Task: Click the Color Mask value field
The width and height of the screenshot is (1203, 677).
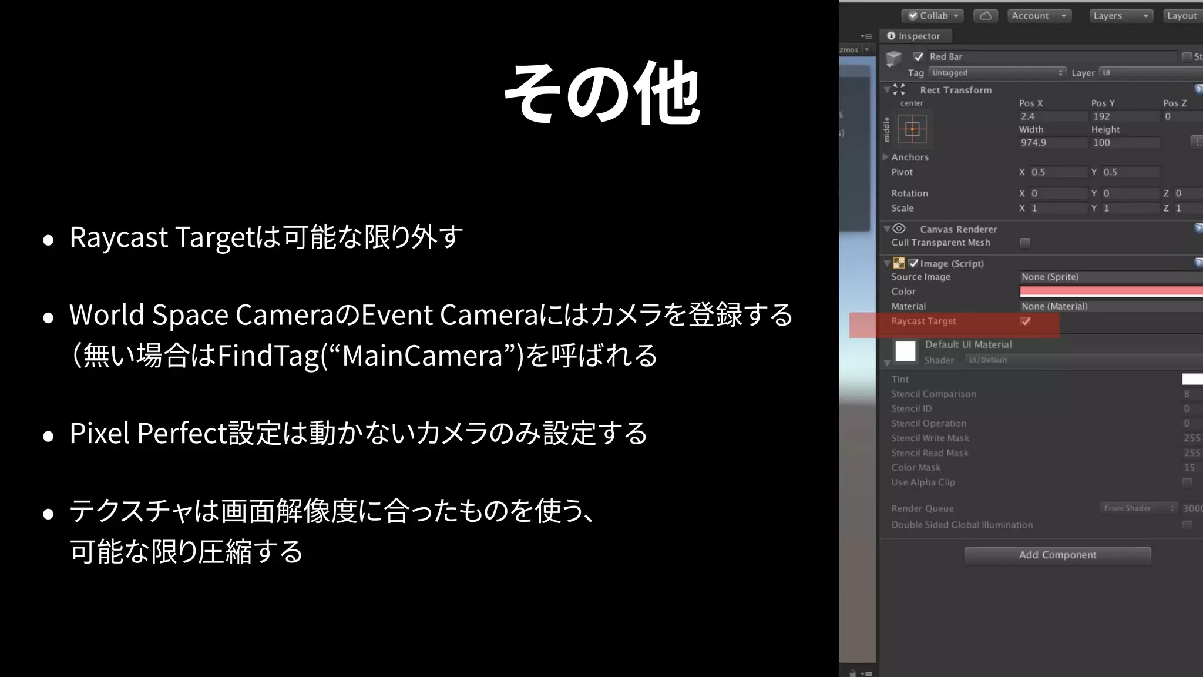Action: 1192,467
